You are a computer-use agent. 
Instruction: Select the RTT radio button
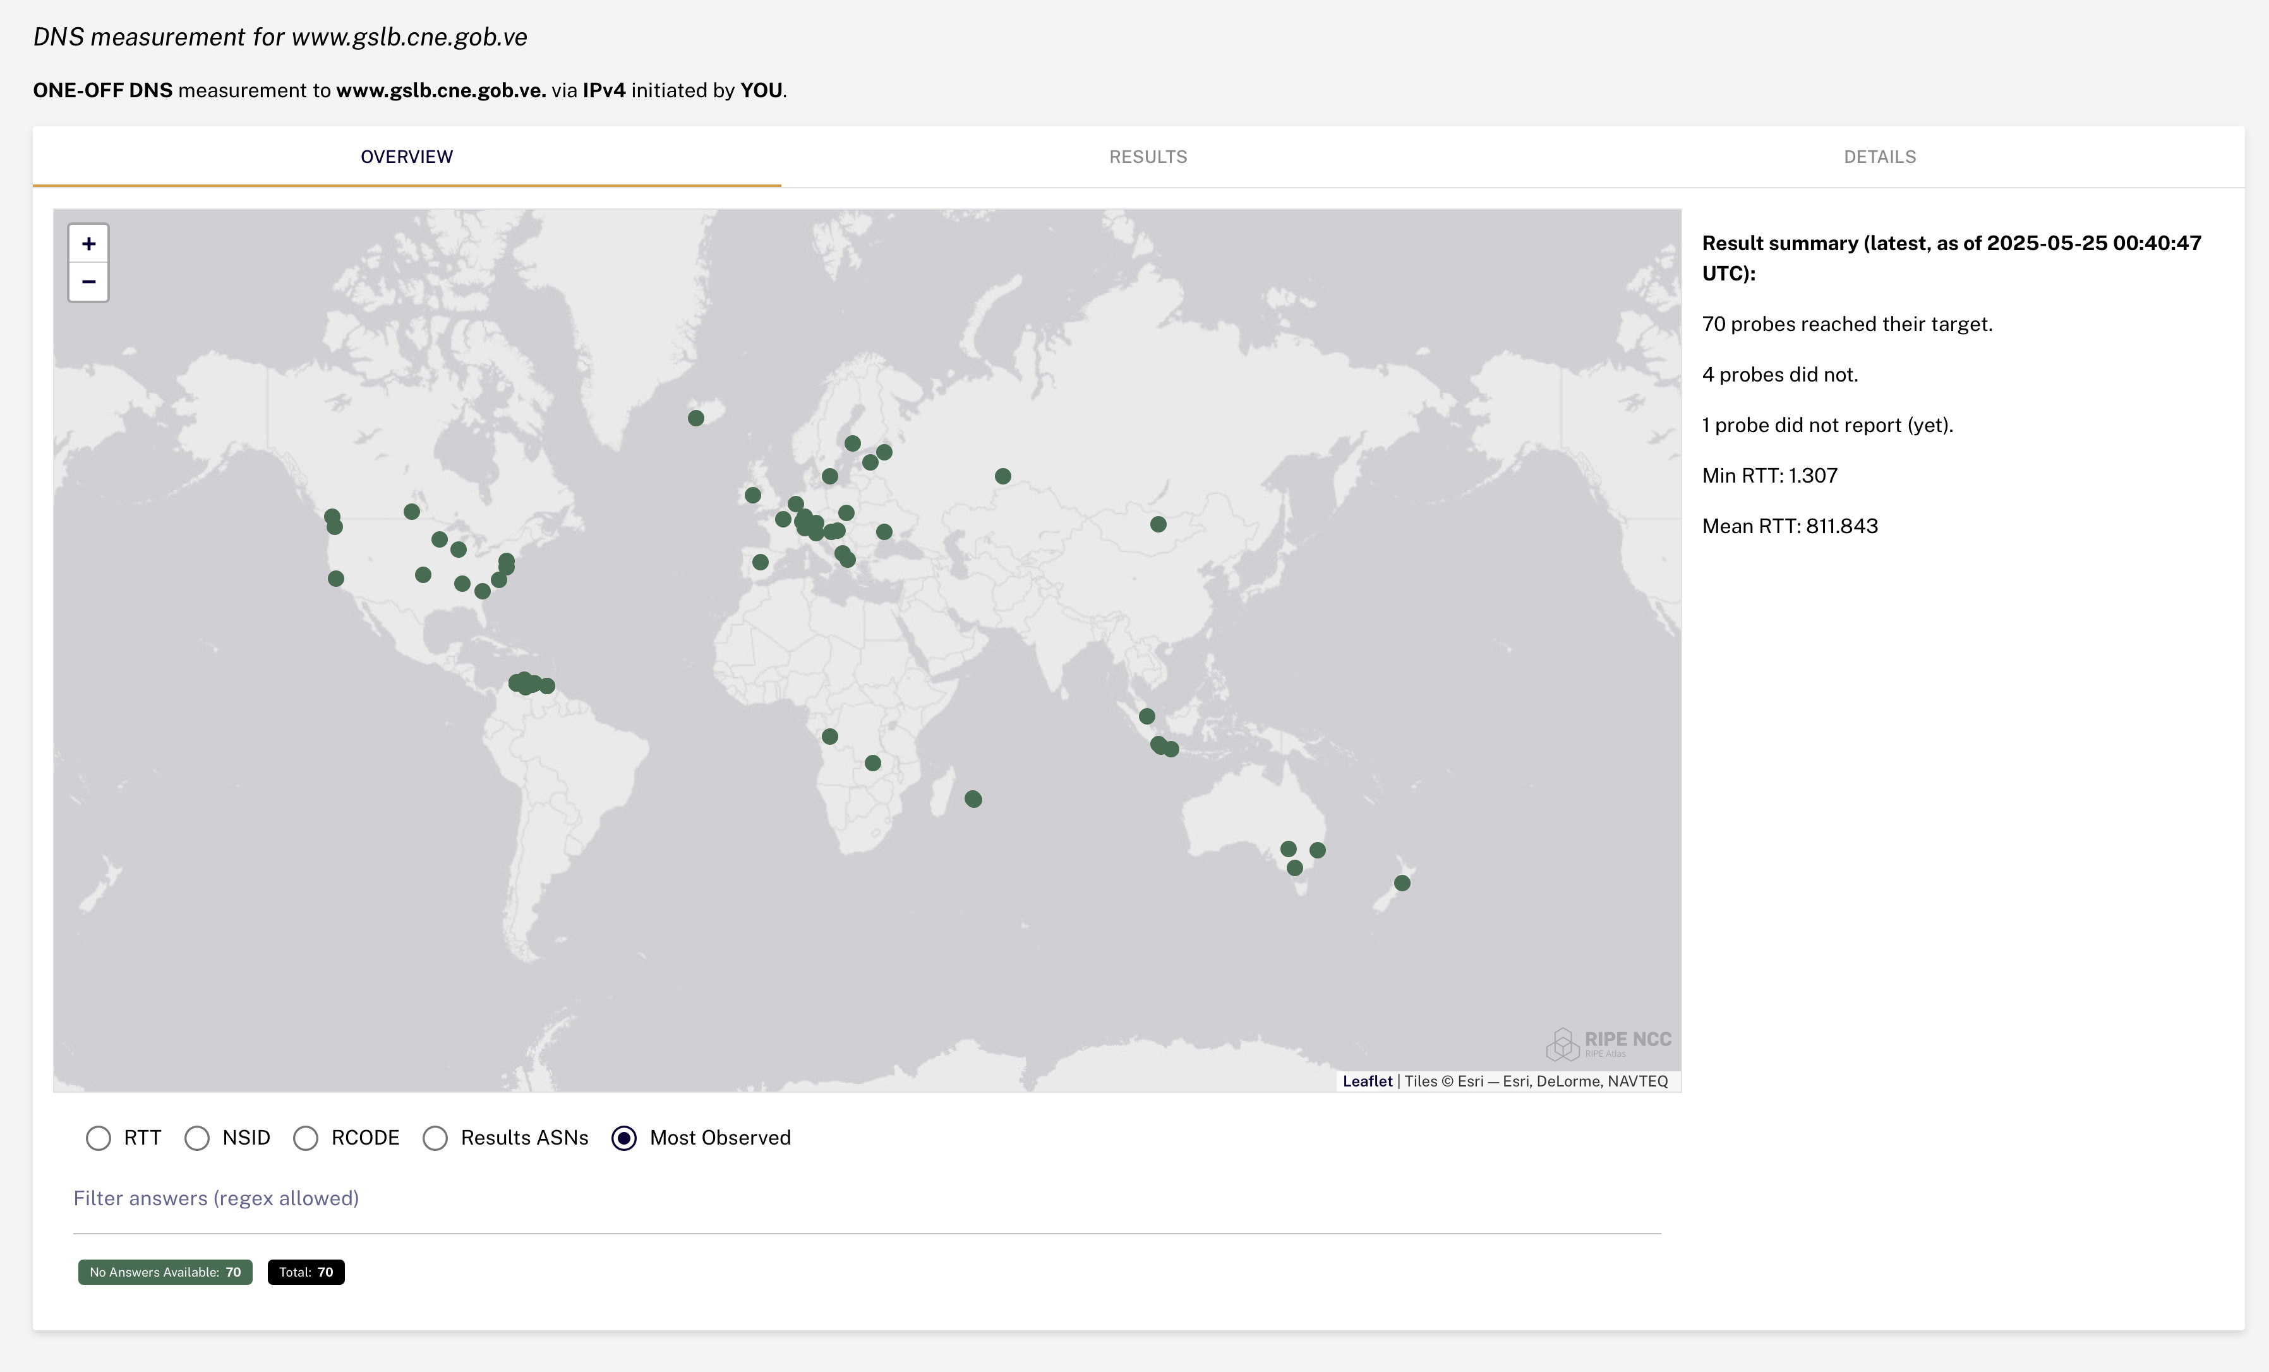[x=99, y=1138]
